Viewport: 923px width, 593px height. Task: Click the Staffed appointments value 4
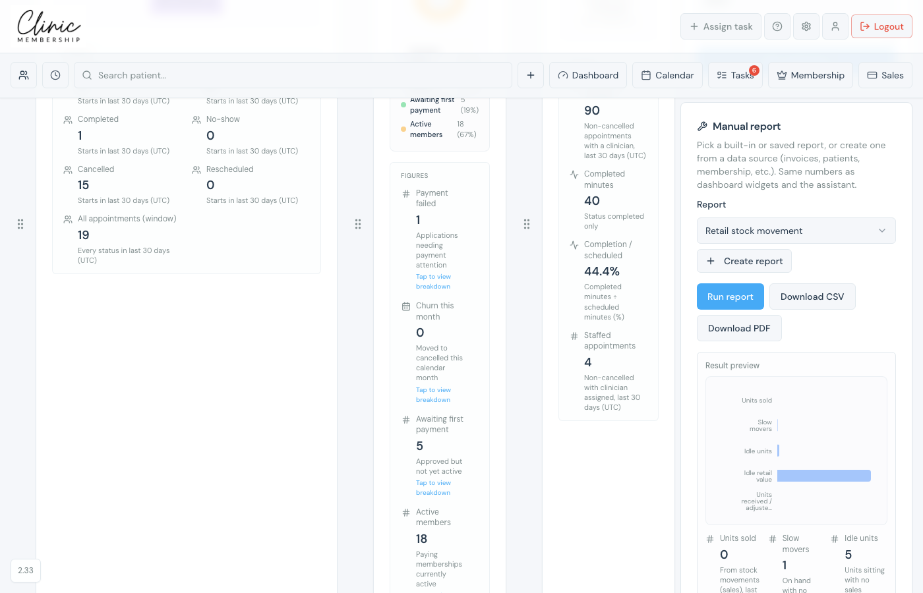point(588,362)
